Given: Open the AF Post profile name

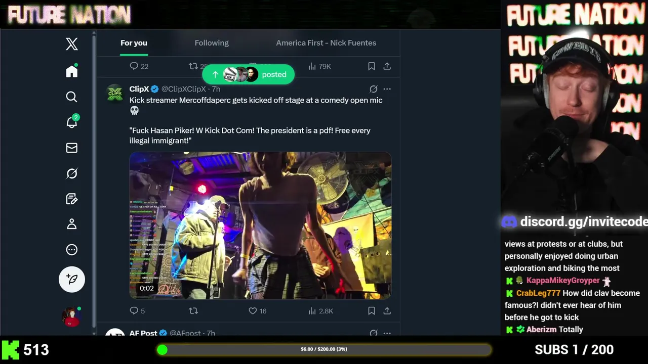Looking at the screenshot, I should tap(143, 333).
